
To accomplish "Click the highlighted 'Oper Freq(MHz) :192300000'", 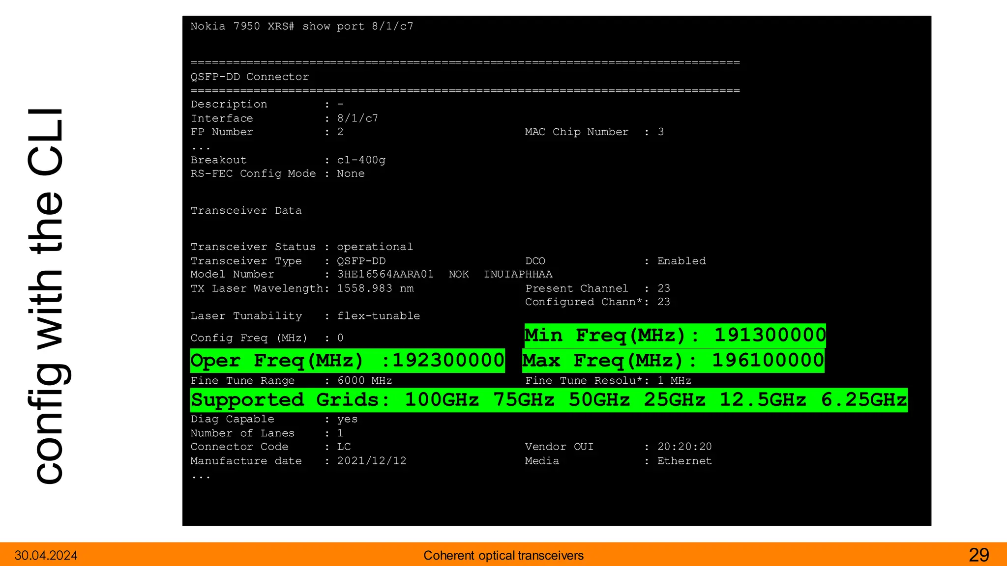I will (x=347, y=361).
